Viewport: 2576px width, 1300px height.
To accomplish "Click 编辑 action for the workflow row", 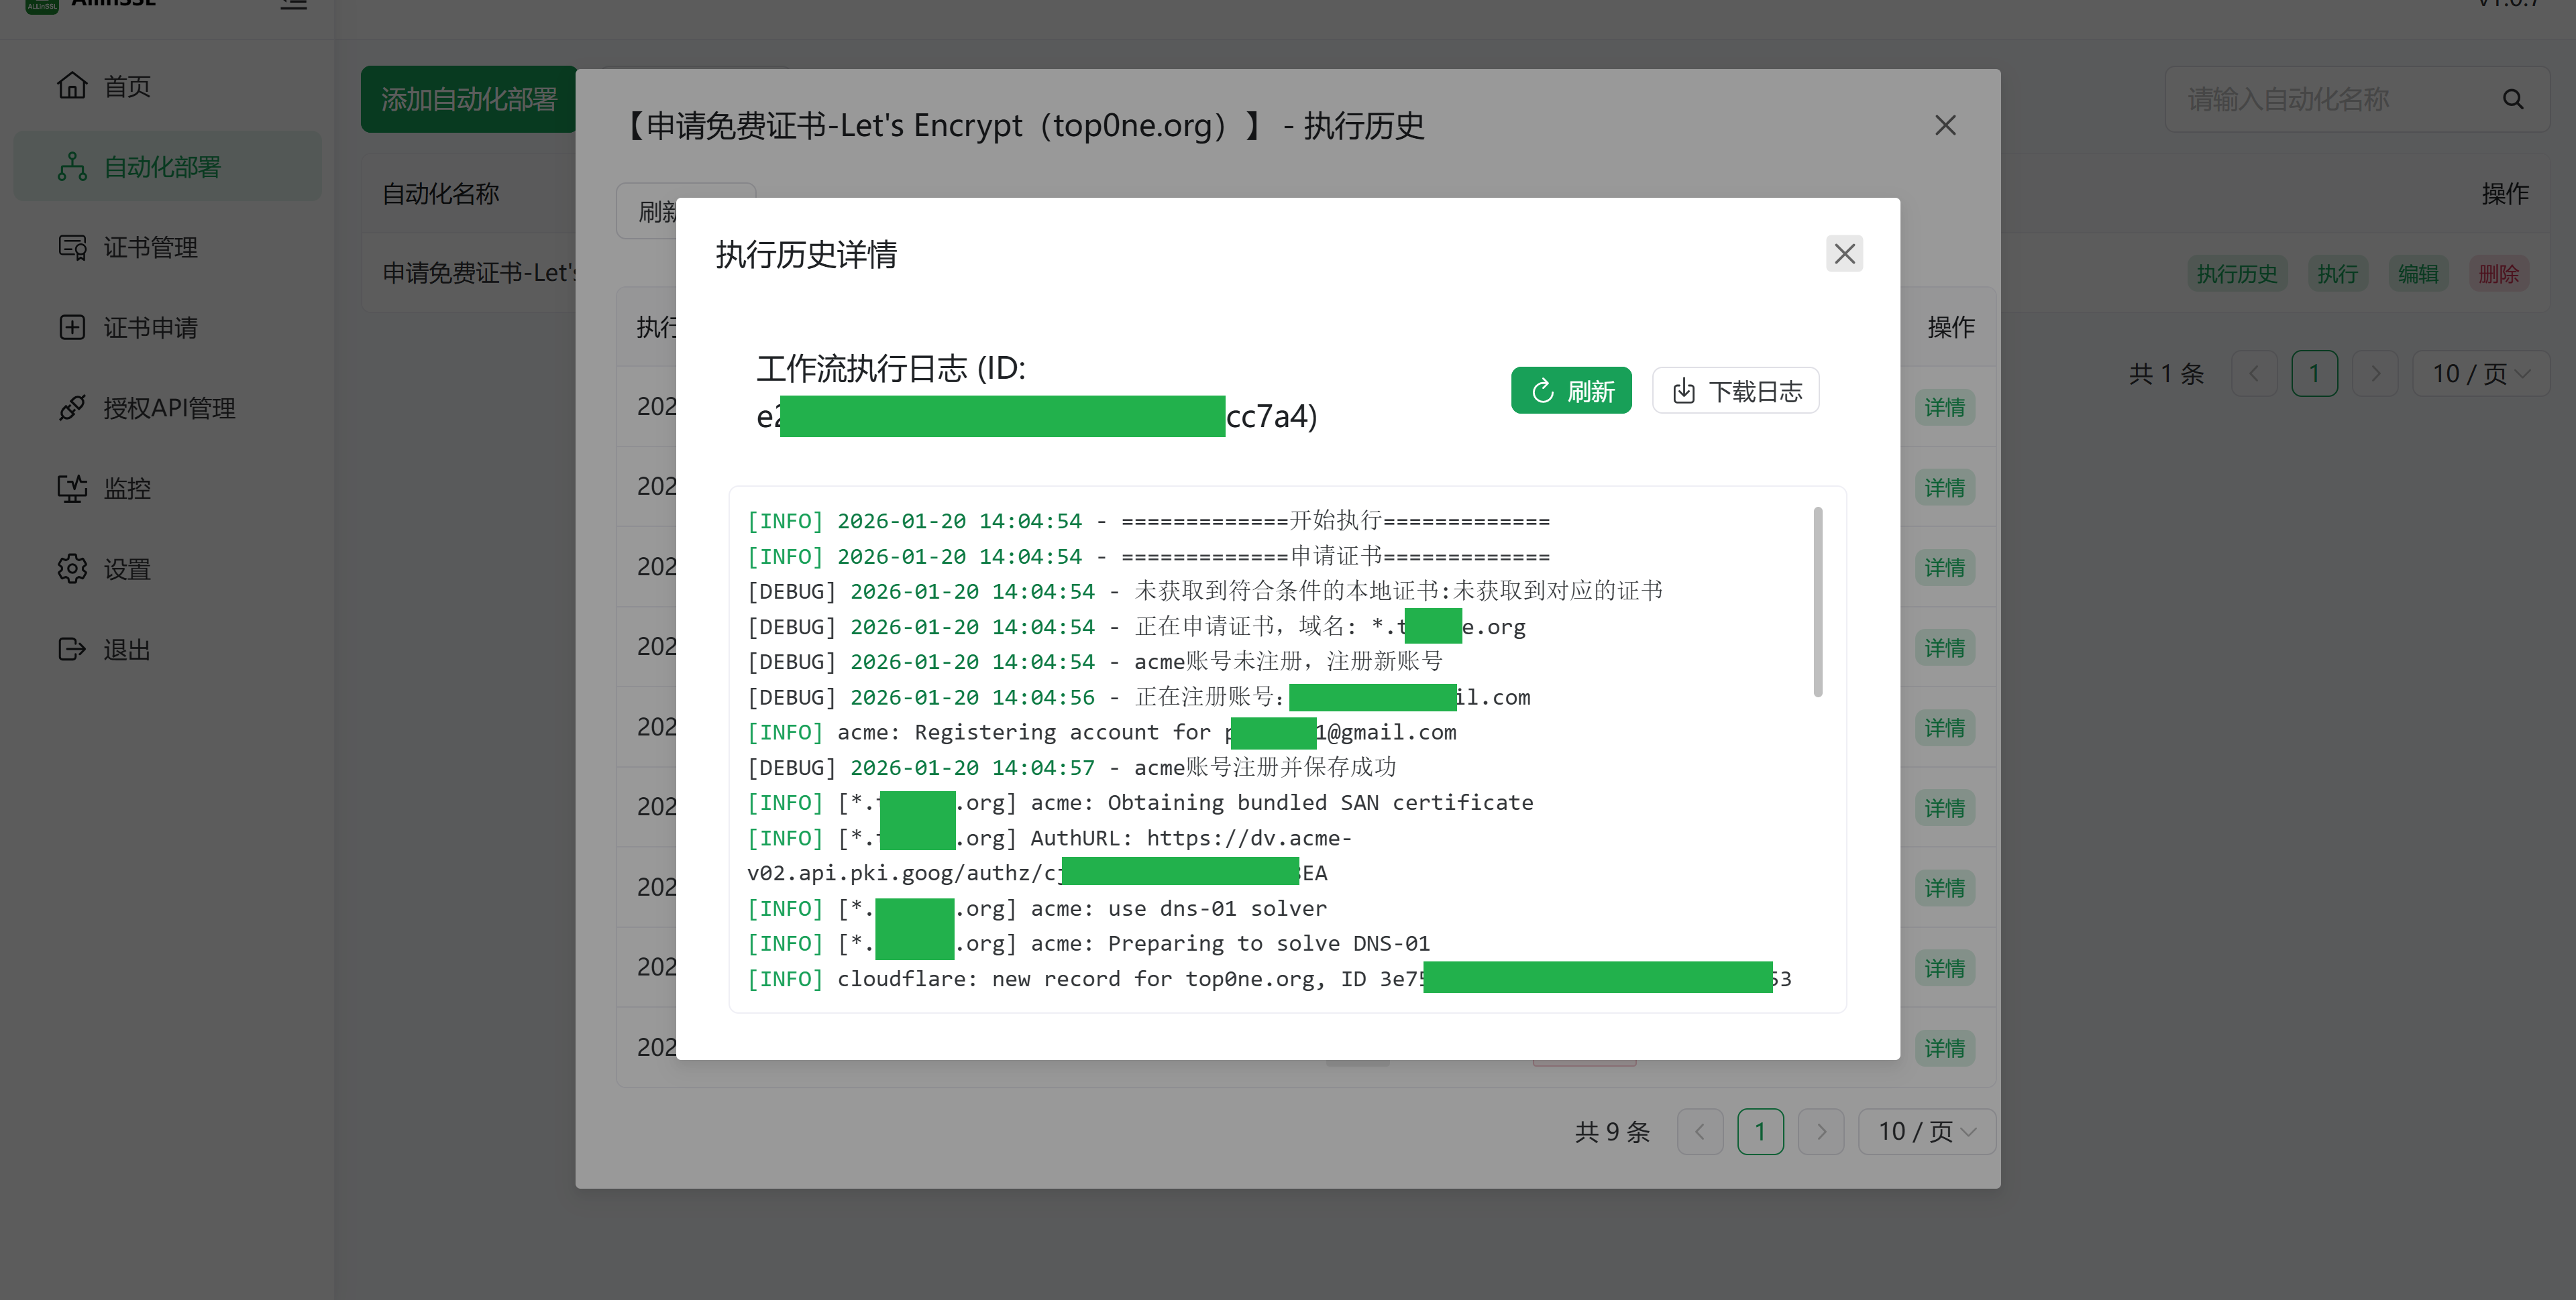I will pyautogui.click(x=2417, y=274).
